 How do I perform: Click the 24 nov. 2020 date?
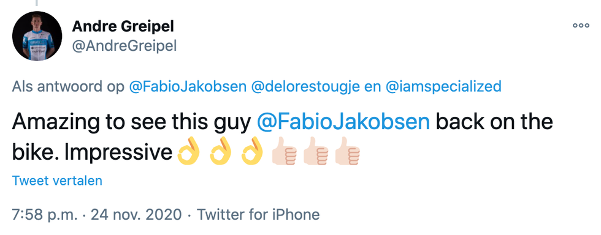(136, 214)
